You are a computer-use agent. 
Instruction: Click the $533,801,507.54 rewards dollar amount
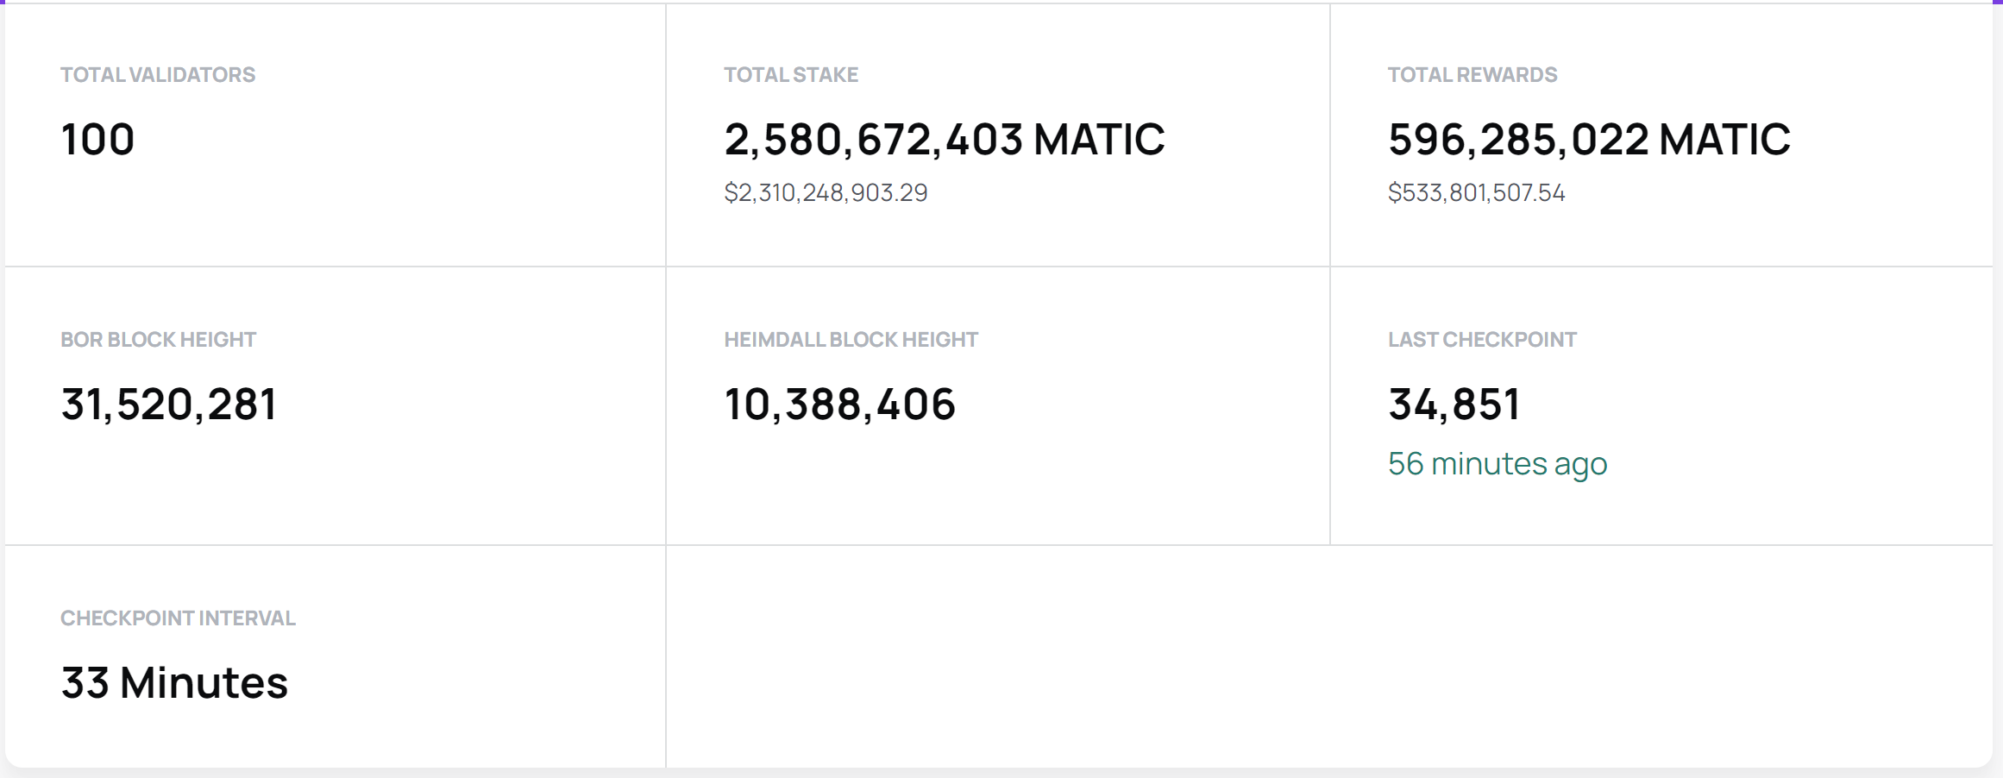(1476, 192)
